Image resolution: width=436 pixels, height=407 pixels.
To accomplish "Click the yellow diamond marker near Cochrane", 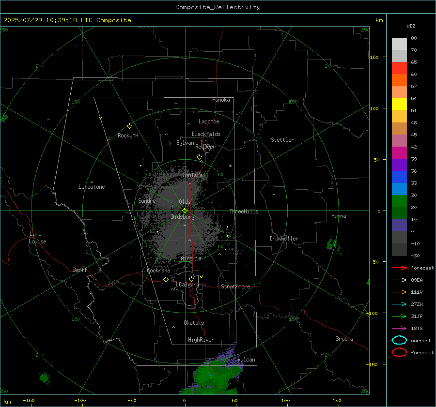I will (166, 279).
